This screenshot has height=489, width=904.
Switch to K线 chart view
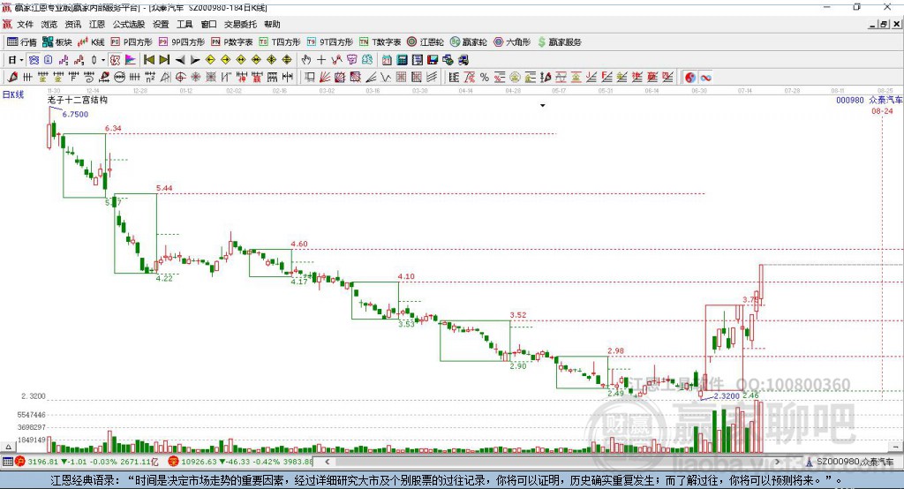91,42
